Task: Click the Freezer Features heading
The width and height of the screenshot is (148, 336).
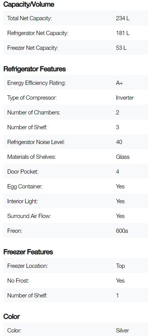Action: [28, 252]
